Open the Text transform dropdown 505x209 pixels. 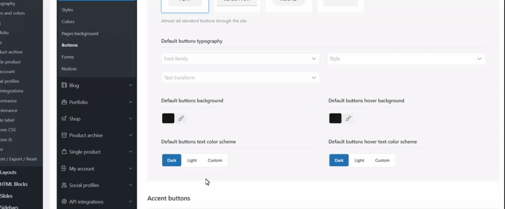(240, 78)
